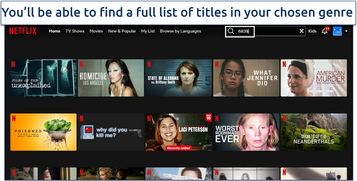Open New & Popular

coord(122,31)
